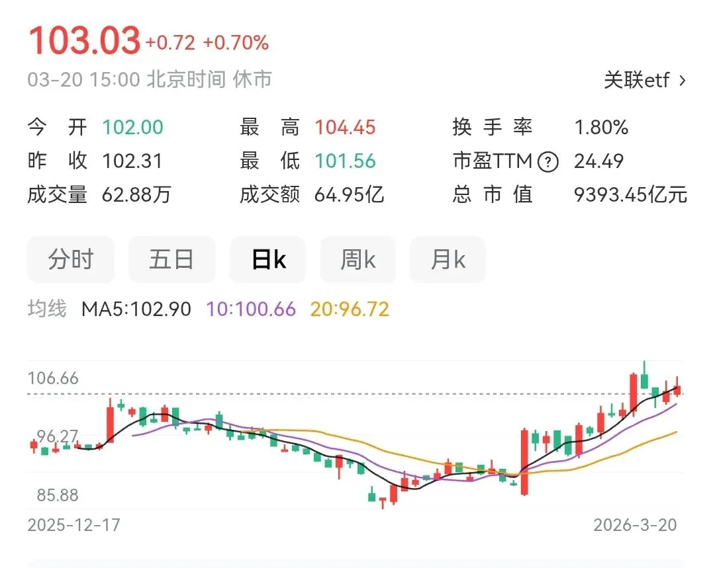Screen dimensions: 715x568
Task: Click the 均线 indicator label
Action: point(47,309)
